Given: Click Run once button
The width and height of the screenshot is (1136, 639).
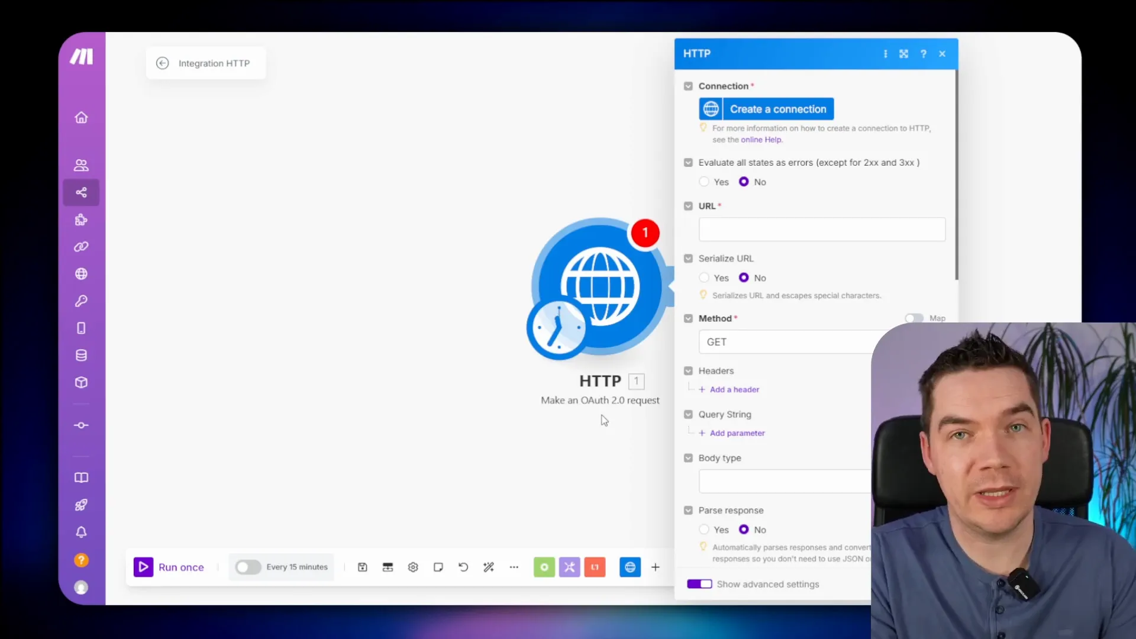Looking at the screenshot, I should (x=169, y=567).
